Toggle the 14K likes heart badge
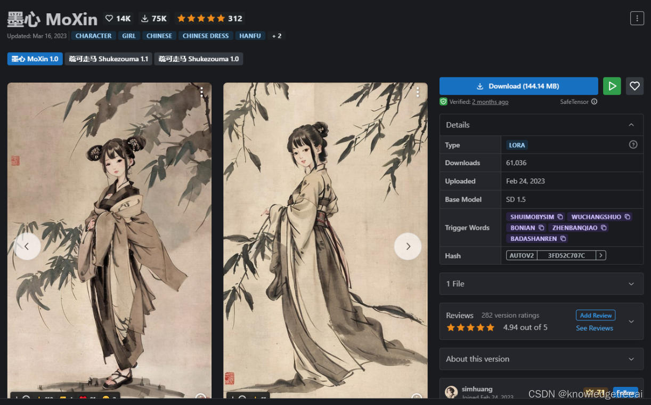The width and height of the screenshot is (651, 405). [118, 18]
